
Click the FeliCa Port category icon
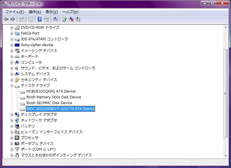point(17,33)
